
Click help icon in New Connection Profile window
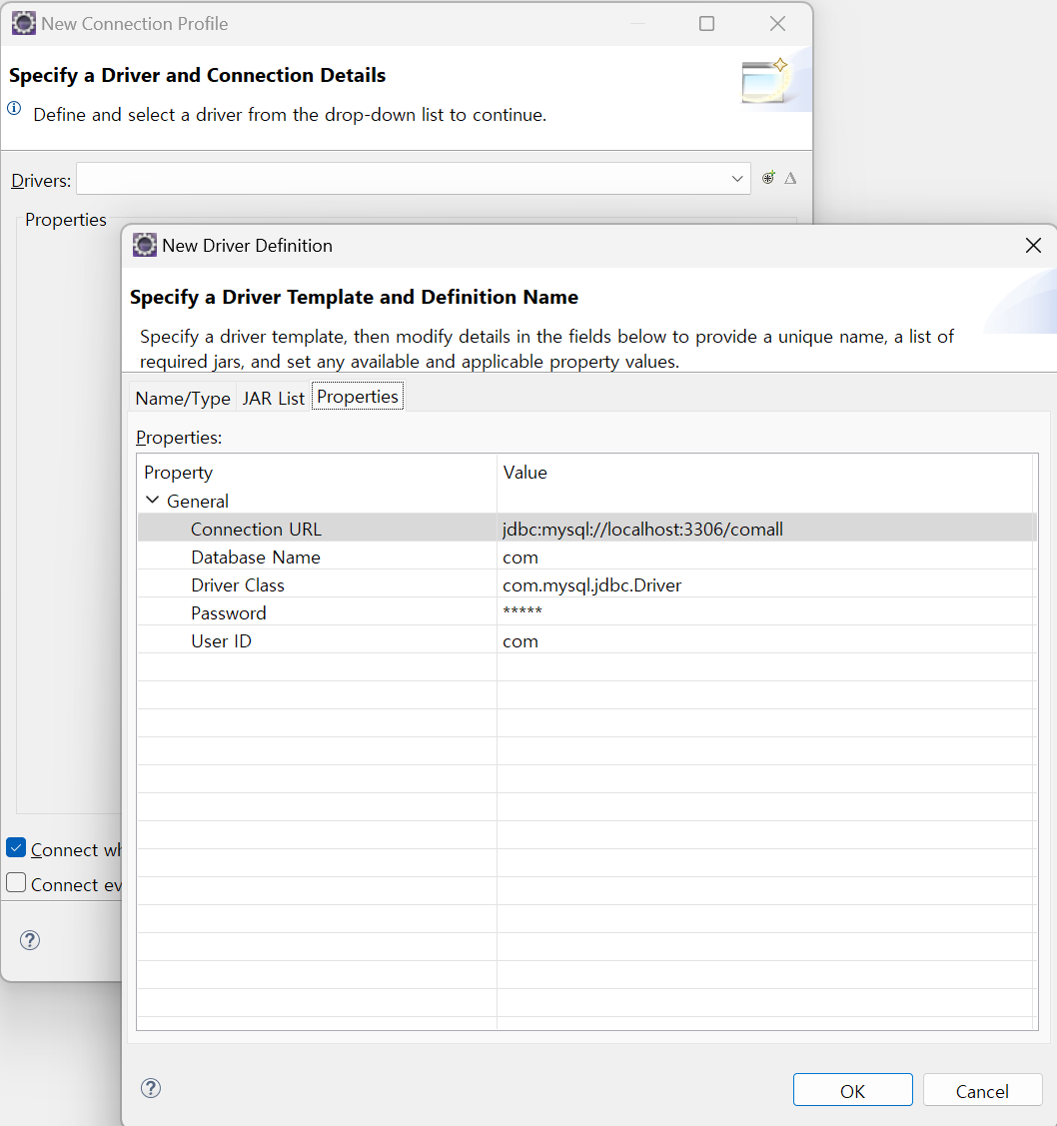point(30,939)
